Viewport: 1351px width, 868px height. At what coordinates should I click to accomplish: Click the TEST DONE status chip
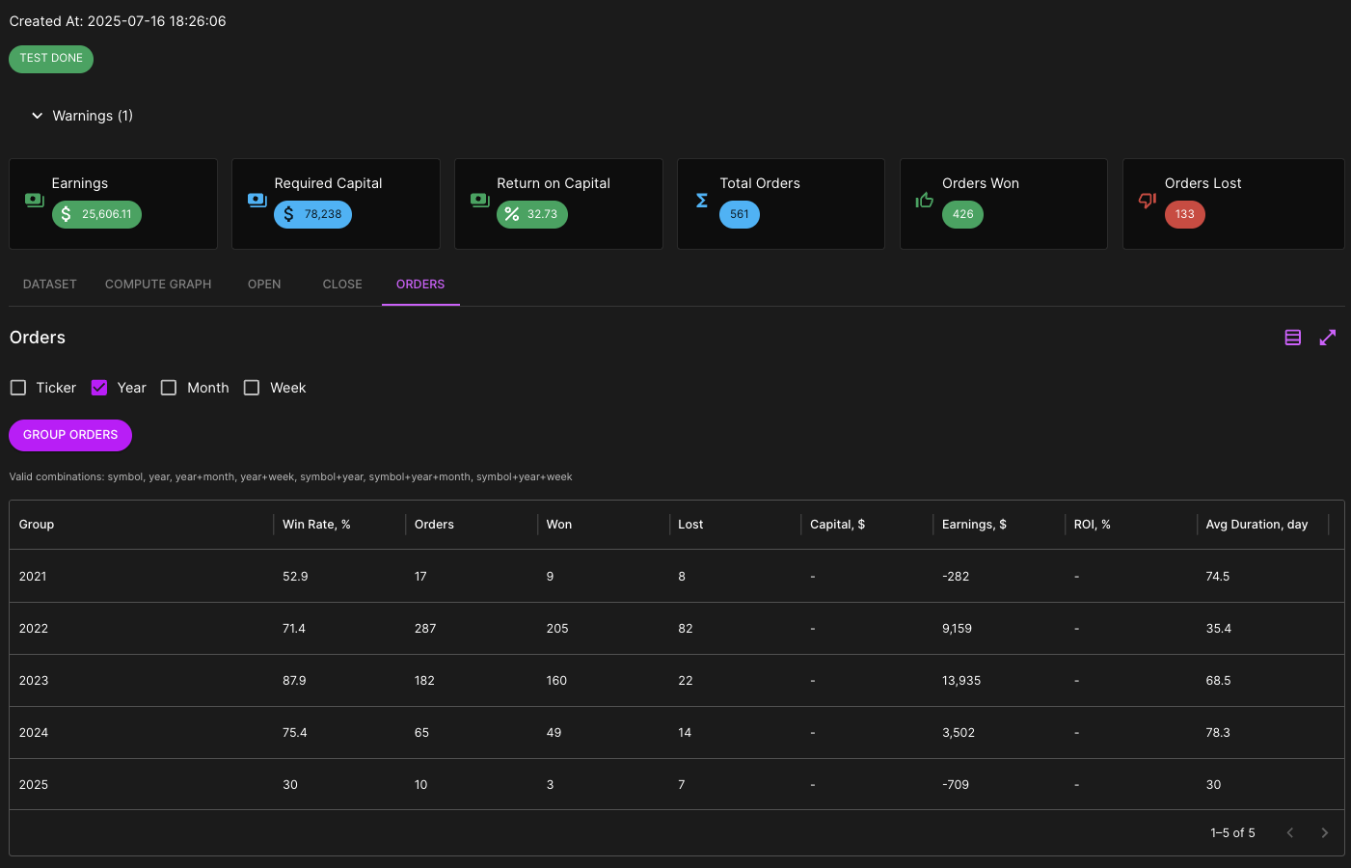pyautogui.click(x=51, y=59)
